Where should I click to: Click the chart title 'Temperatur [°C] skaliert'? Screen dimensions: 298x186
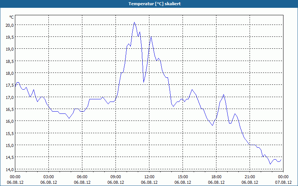pos(155,4)
